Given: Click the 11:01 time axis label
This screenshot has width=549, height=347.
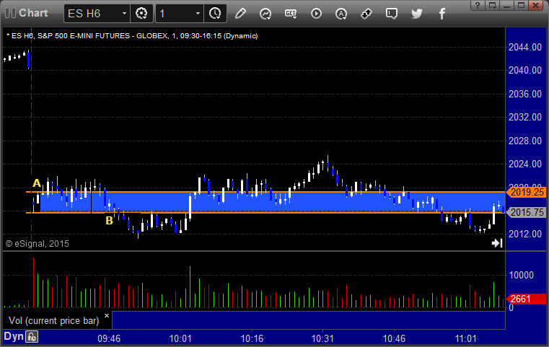Looking at the screenshot, I should tap(465, 338).
